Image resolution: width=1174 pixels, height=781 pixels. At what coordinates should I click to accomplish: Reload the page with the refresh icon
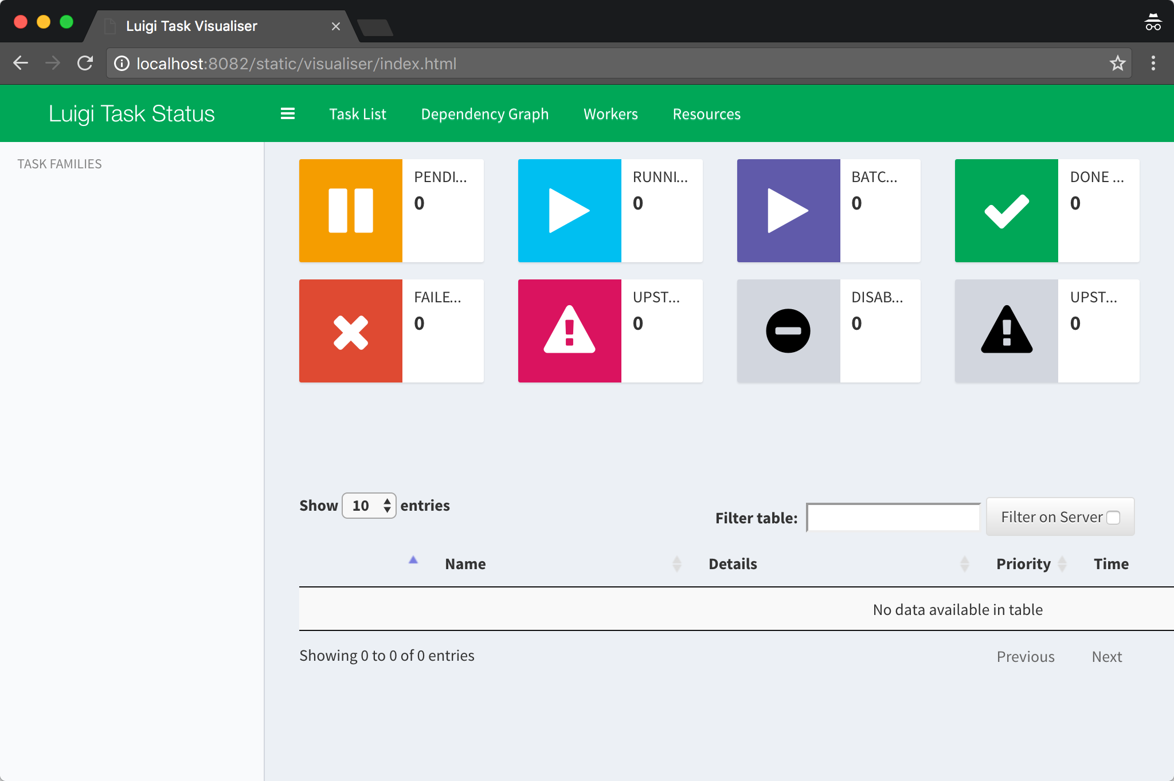click(x=85, y=63)
